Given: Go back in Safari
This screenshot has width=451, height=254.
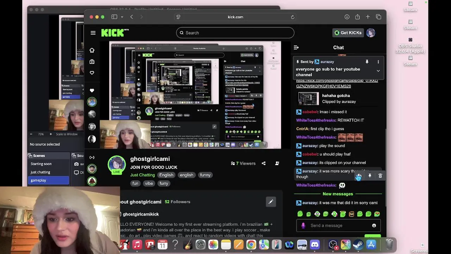Looking at the screenshot, I should pyautogui.click(x=132, y=17).
